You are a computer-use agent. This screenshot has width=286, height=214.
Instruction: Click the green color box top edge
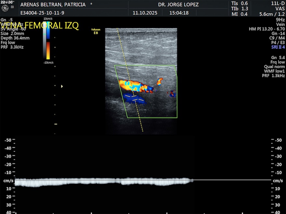coord(145,66)
